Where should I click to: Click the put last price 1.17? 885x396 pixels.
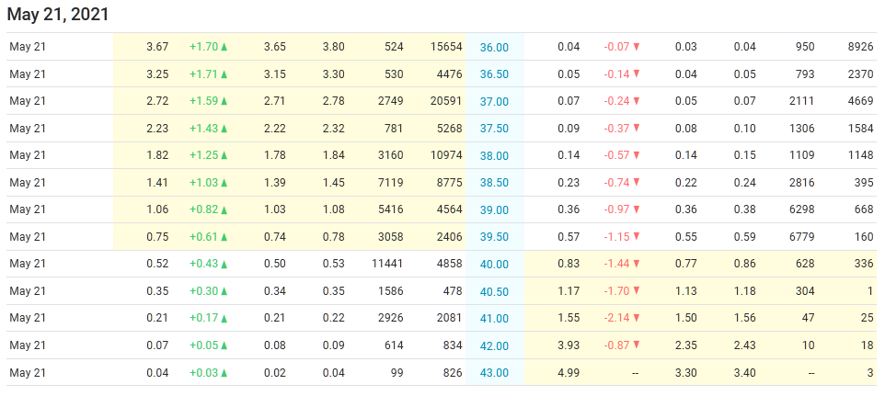[x=569, y=291]
